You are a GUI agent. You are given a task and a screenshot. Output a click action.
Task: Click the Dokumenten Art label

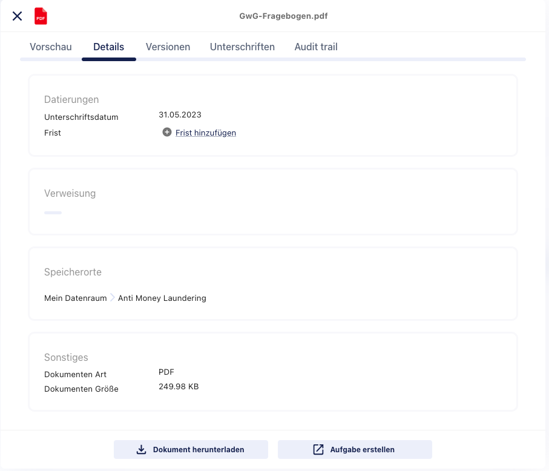click(x=75, y=374)
